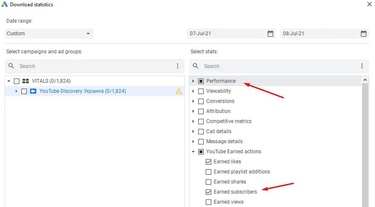
Task: Collapse the YouTube Earned actions group
Action: [x=193, y=152]
